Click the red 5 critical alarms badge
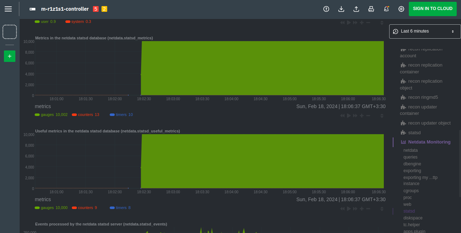The image size is (461, 233). click(x=96, y=9)
